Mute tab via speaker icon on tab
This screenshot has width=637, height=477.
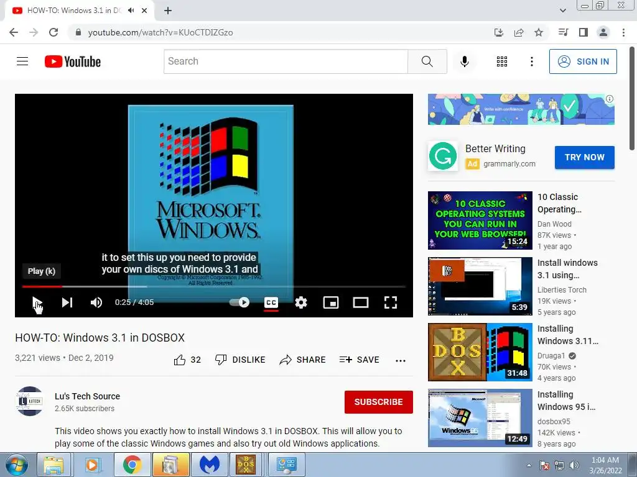pyautogui.click(x=131, y=11)
